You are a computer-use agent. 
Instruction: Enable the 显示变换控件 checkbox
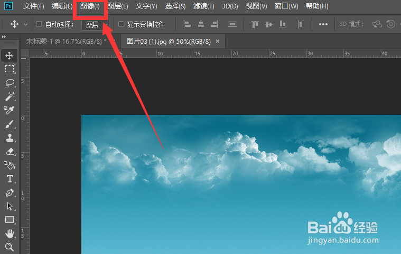click(x=121, y=24)
